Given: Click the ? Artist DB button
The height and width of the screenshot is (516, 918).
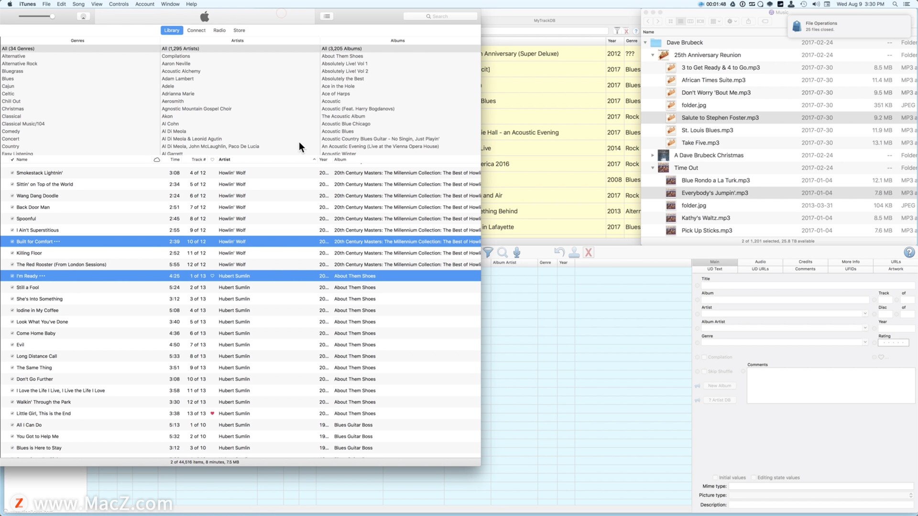Looking at the screenshot, I should coord(719,400).
